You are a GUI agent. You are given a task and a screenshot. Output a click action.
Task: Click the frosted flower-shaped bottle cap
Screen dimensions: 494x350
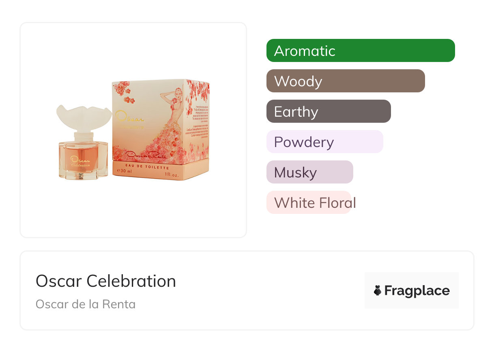(84, 116)
